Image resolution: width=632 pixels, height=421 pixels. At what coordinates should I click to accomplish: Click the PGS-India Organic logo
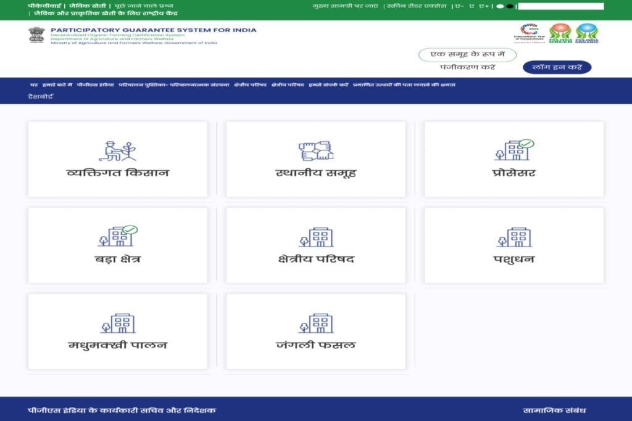click(586, 33)
